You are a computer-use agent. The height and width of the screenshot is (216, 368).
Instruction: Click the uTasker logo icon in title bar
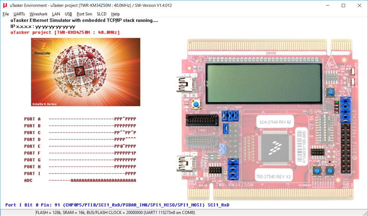5,5
